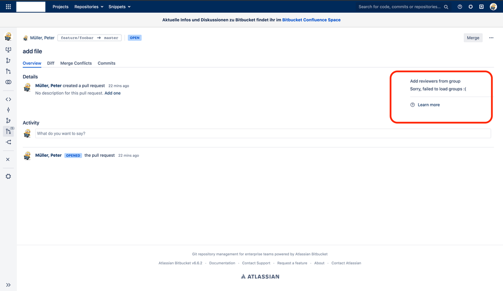Switch to the Overview tab
Screen dimensions: 503x291
tap(32, 63)
